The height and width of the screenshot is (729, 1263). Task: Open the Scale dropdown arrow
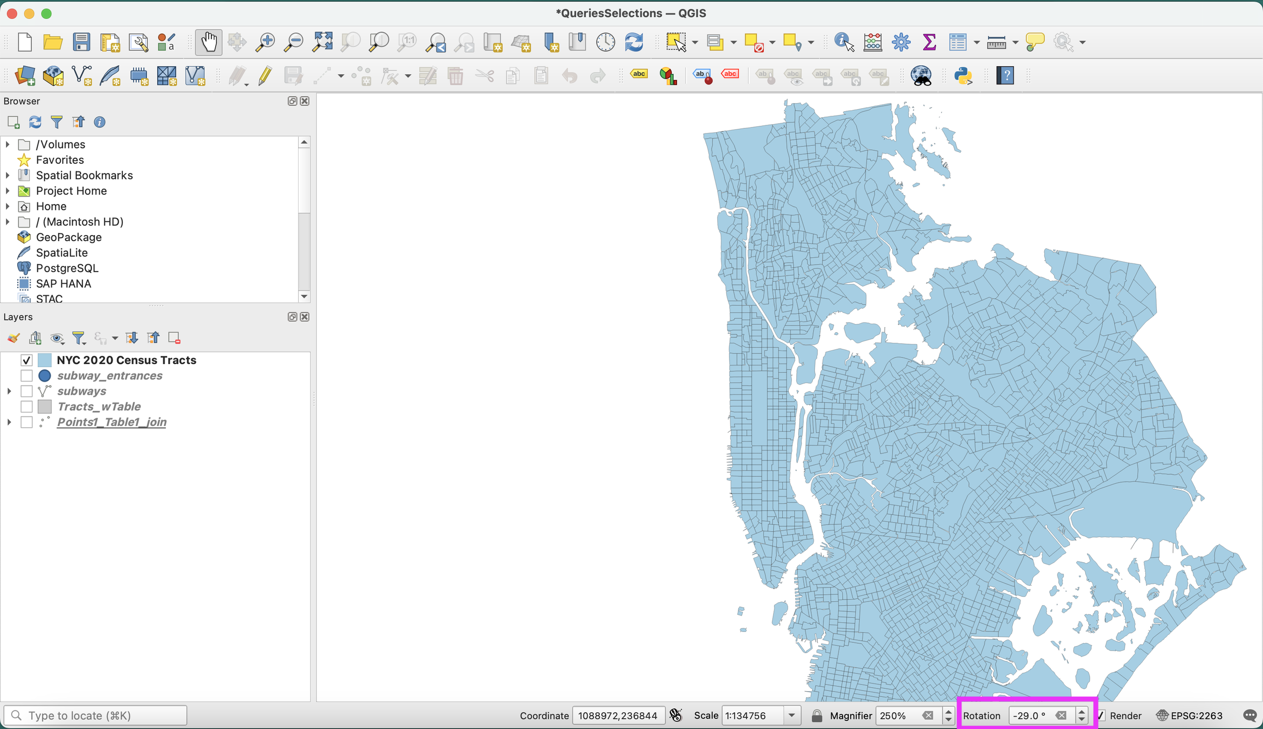coord(792,715)
